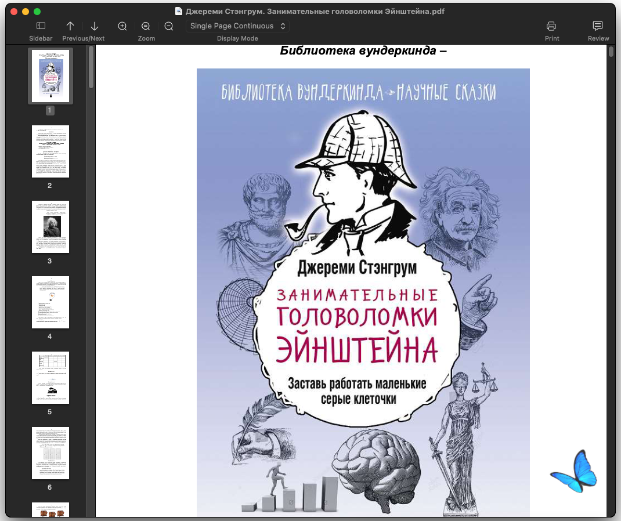Select the page 4 thumbnail
Screen dimensions: 621x521
50,302
